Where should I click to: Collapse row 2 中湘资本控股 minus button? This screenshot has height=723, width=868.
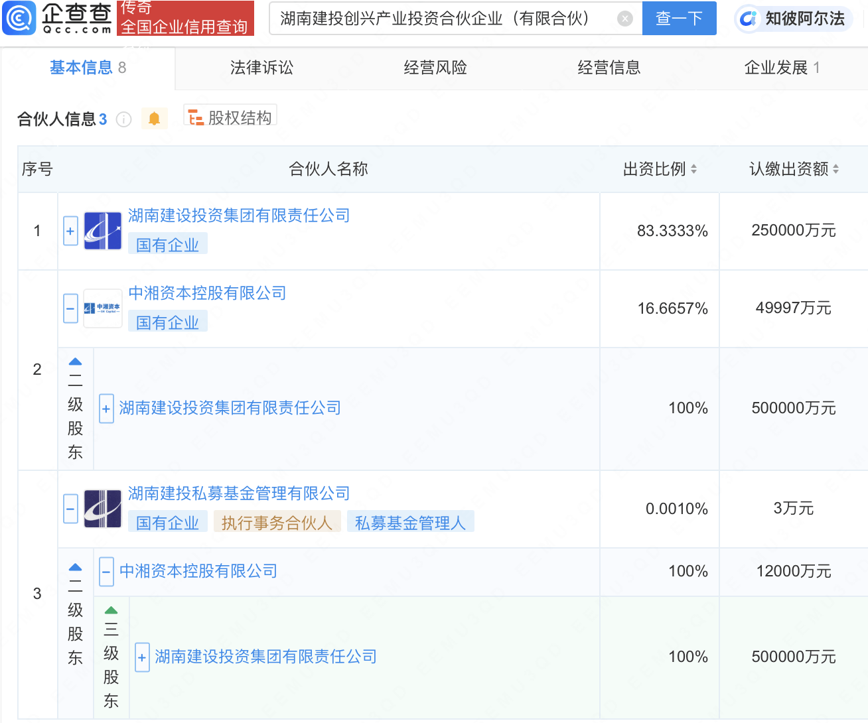(x=70, y=308)
